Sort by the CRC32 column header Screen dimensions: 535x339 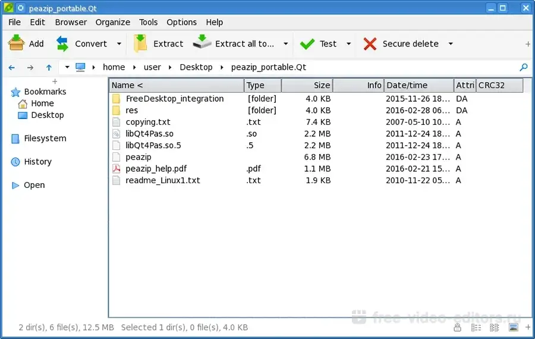tap(499, 86)
